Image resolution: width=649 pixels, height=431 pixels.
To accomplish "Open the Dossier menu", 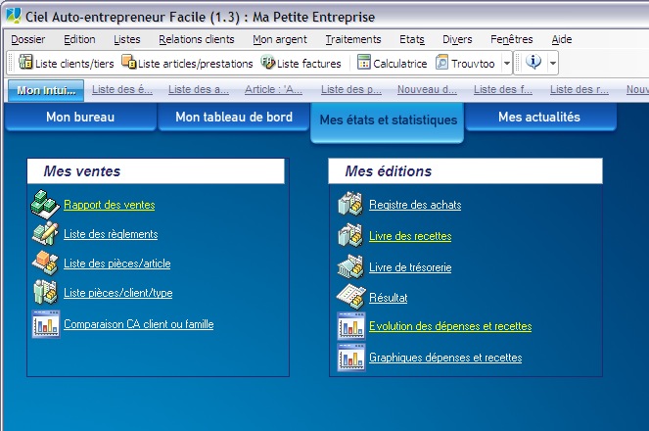I will (x=28, y=39).
